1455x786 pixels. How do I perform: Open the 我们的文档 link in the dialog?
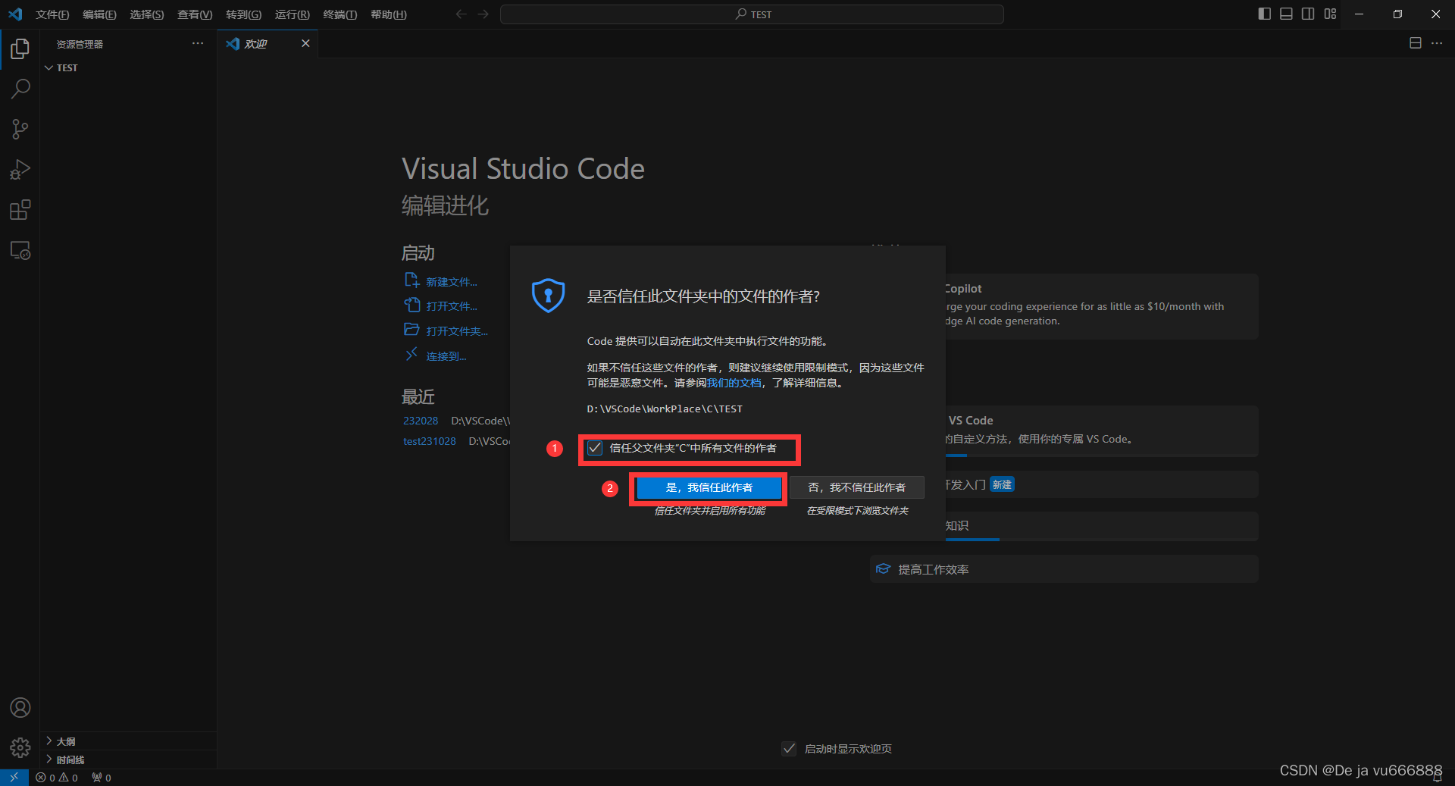(734, 383)
